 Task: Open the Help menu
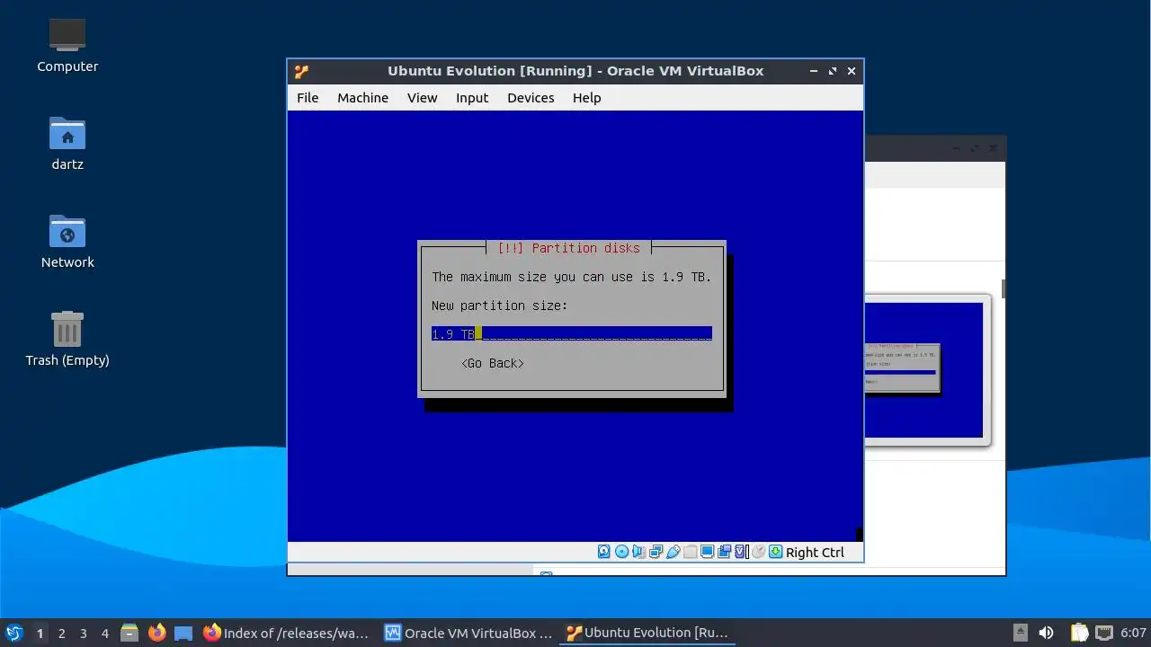(x=587, y=98)
